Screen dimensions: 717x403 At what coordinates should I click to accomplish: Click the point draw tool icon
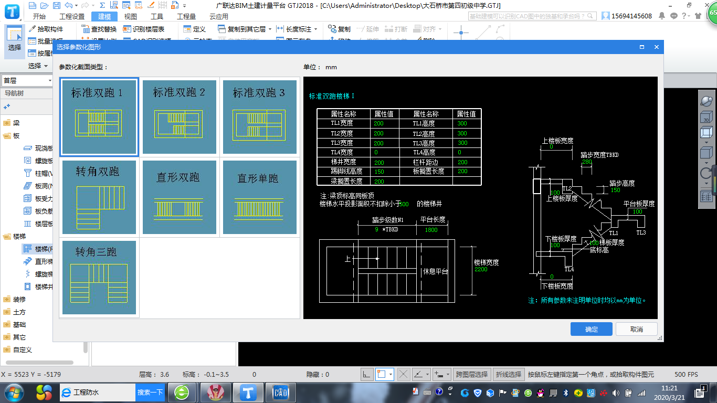pos(461,33)
